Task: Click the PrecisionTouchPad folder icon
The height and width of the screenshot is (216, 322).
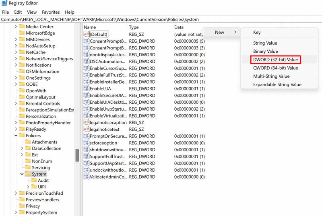Action: tap(22, 193)
